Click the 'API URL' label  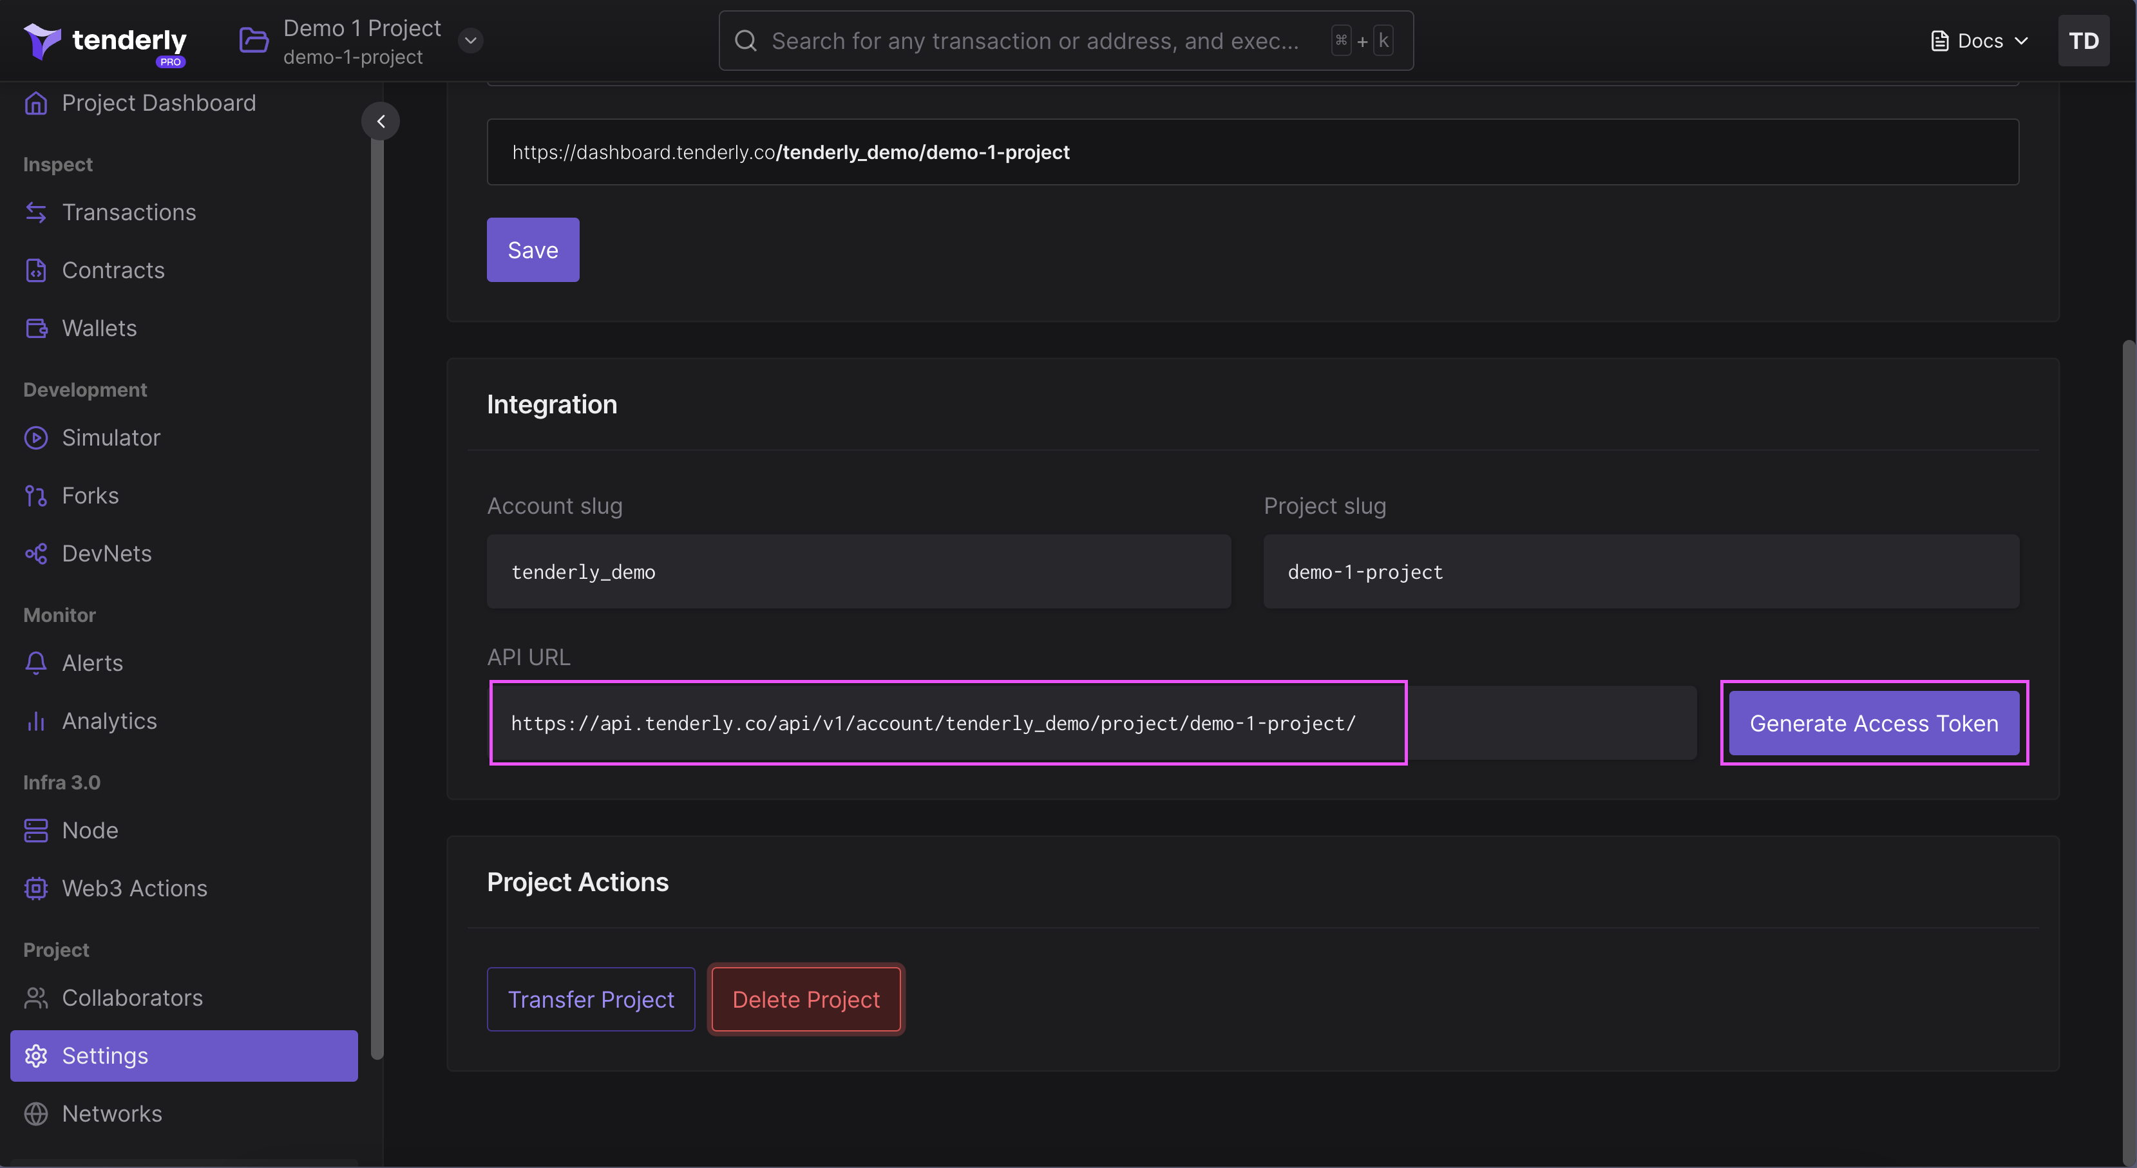[528, 657]
